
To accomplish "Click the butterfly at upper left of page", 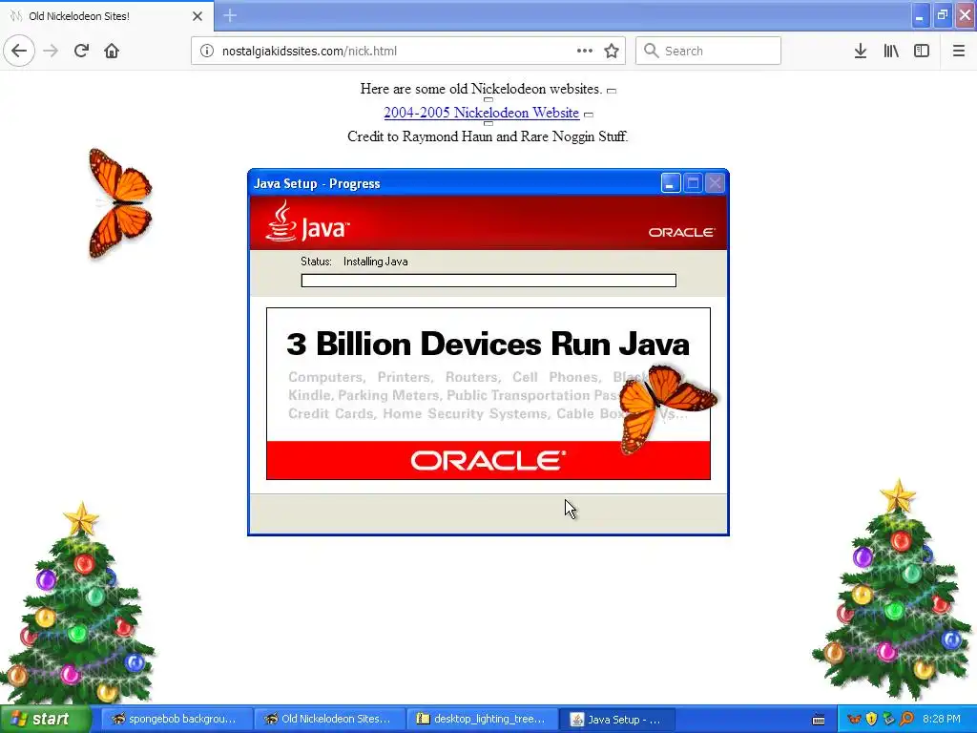I will pyautogui.click(x=120, y=203).
